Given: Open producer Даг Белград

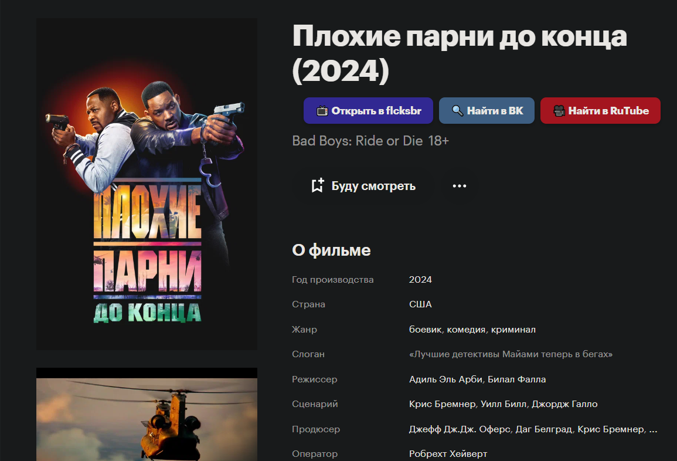Looking at the screenshot, I should 545,429.
